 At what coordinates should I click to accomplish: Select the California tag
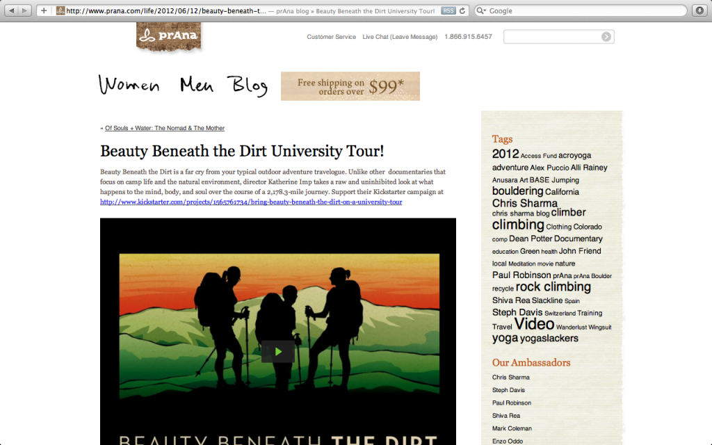562,192
